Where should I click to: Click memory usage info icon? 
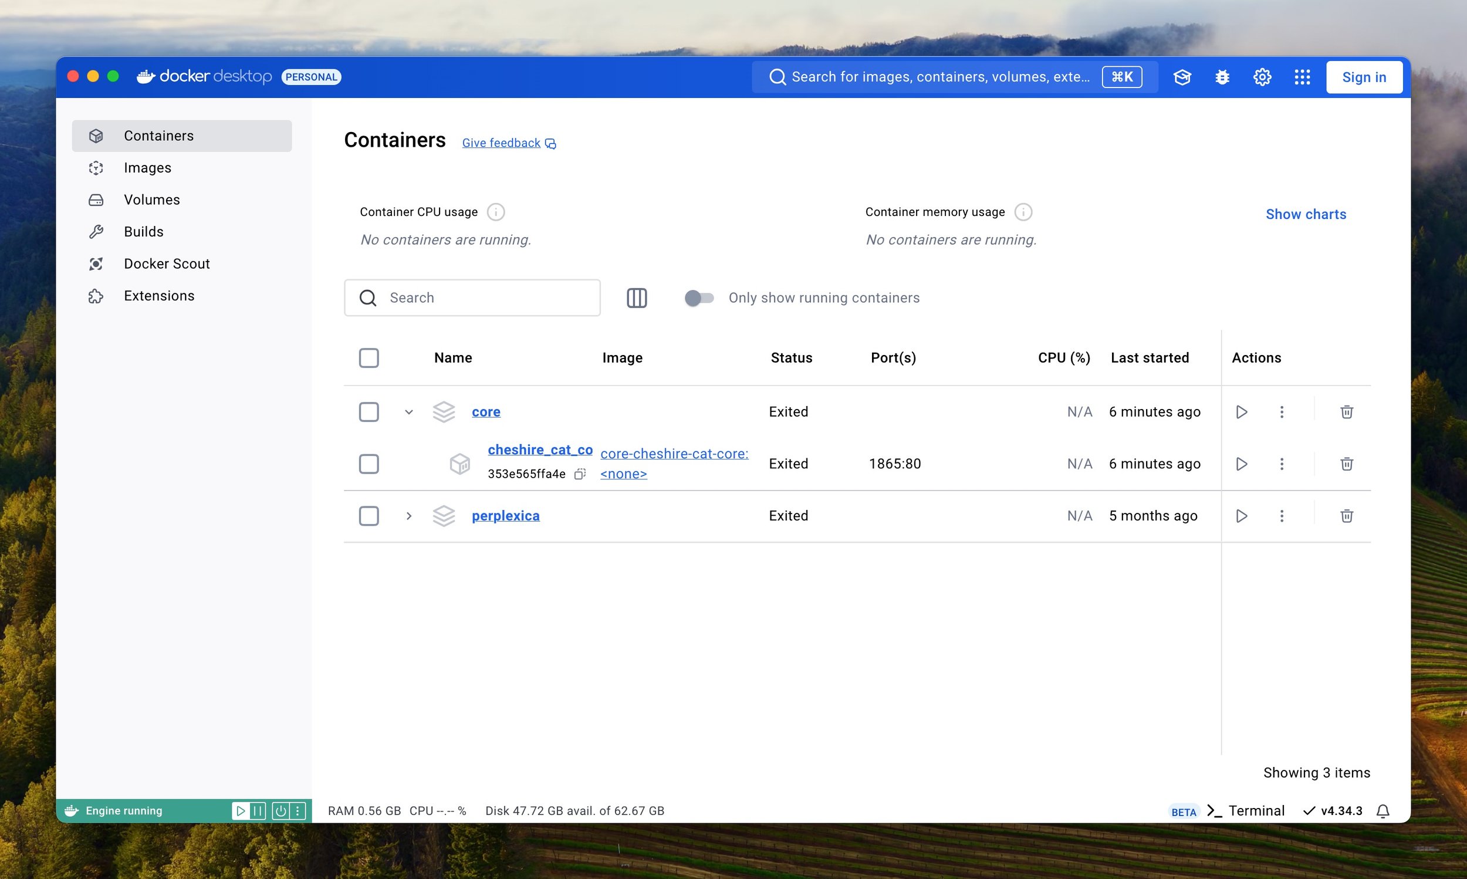tap(1023, 212)
